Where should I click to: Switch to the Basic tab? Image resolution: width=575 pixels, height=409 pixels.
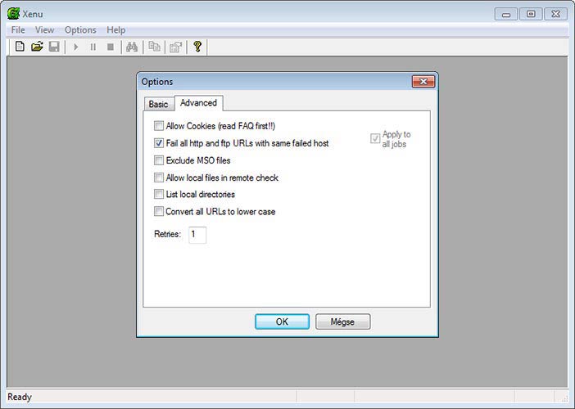(158, 105)
